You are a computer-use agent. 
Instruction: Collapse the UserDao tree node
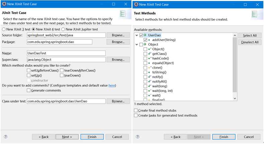point(137,35)
